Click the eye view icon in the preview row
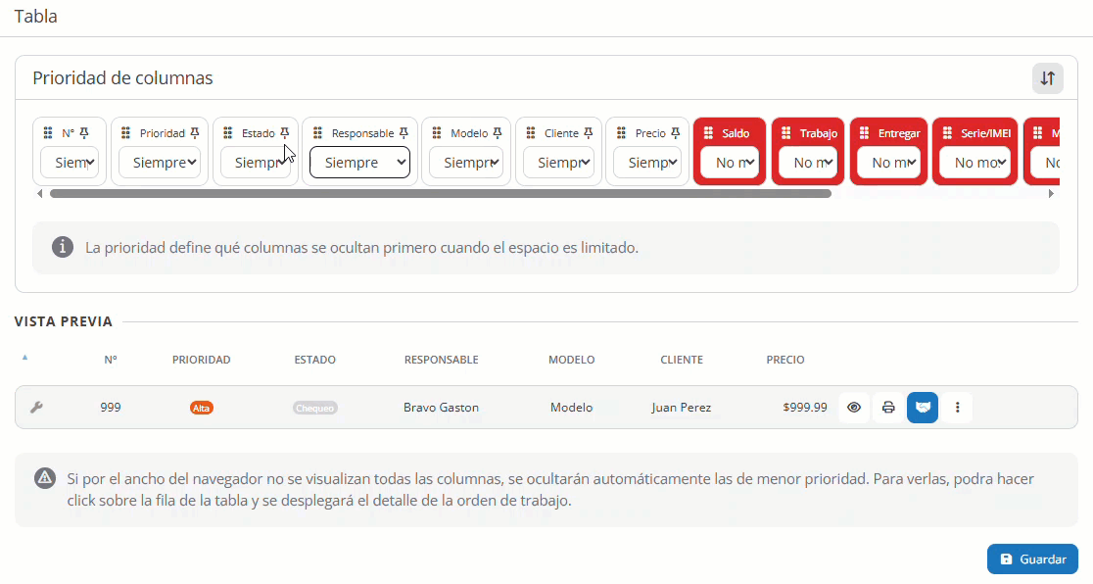 coord(854,408)
